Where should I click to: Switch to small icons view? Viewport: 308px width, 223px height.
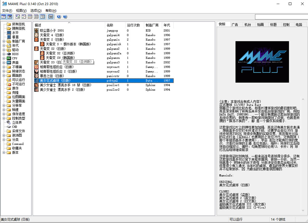(x=24, y=17)
